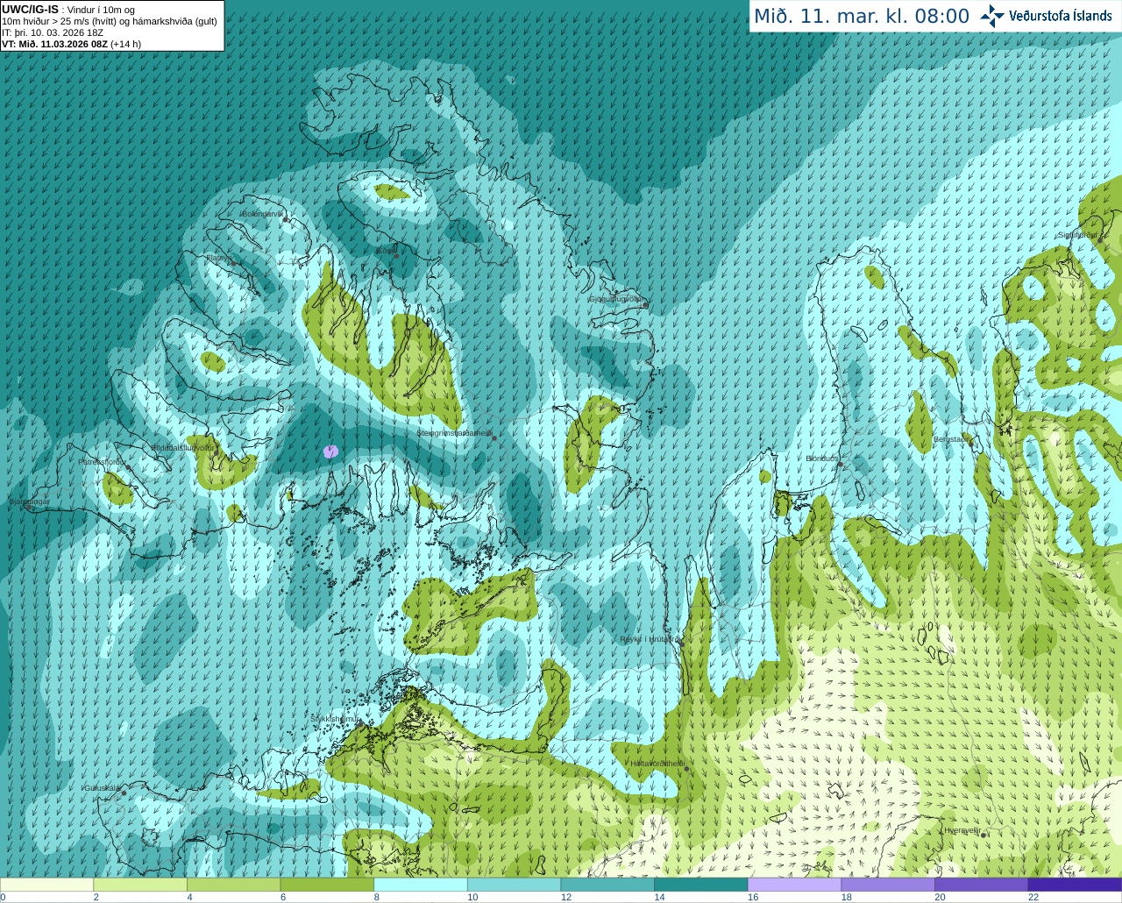Select the 6–8 m/s legend color swatch
Viewport: 1122px width, 903px height.
(x=327, y=885)
